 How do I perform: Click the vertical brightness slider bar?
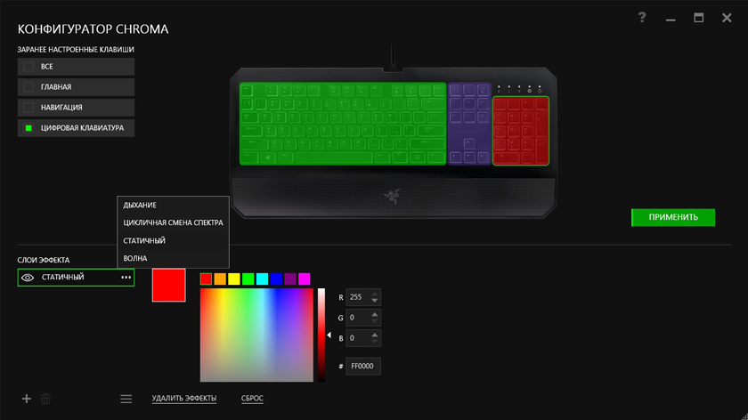click(321, 335)
